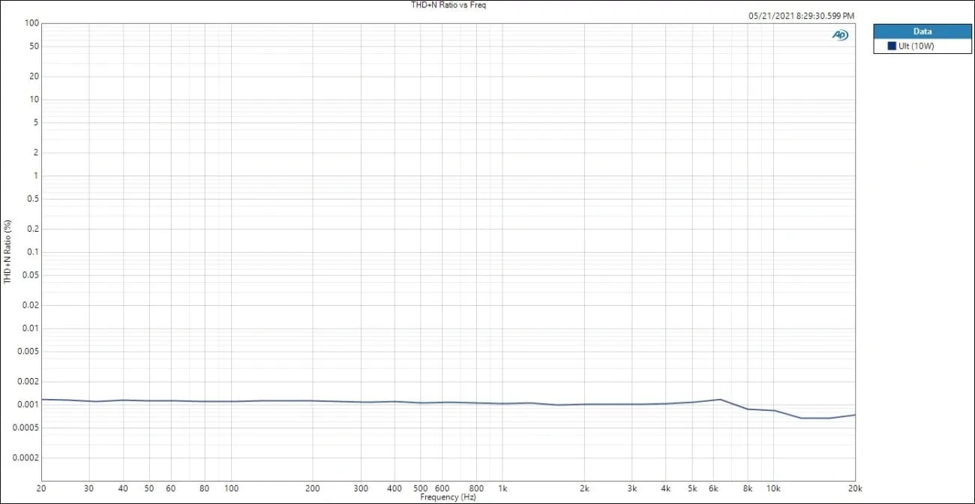Click the THD+N Ratio (%) vertical axis label
Viewport: 975px width, 504px height.
point(8,252)
